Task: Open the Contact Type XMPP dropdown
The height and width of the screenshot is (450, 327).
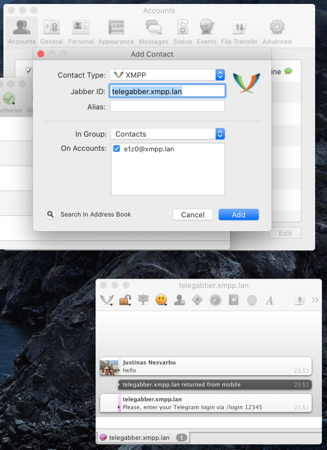Action: click(x=167, y=75)
